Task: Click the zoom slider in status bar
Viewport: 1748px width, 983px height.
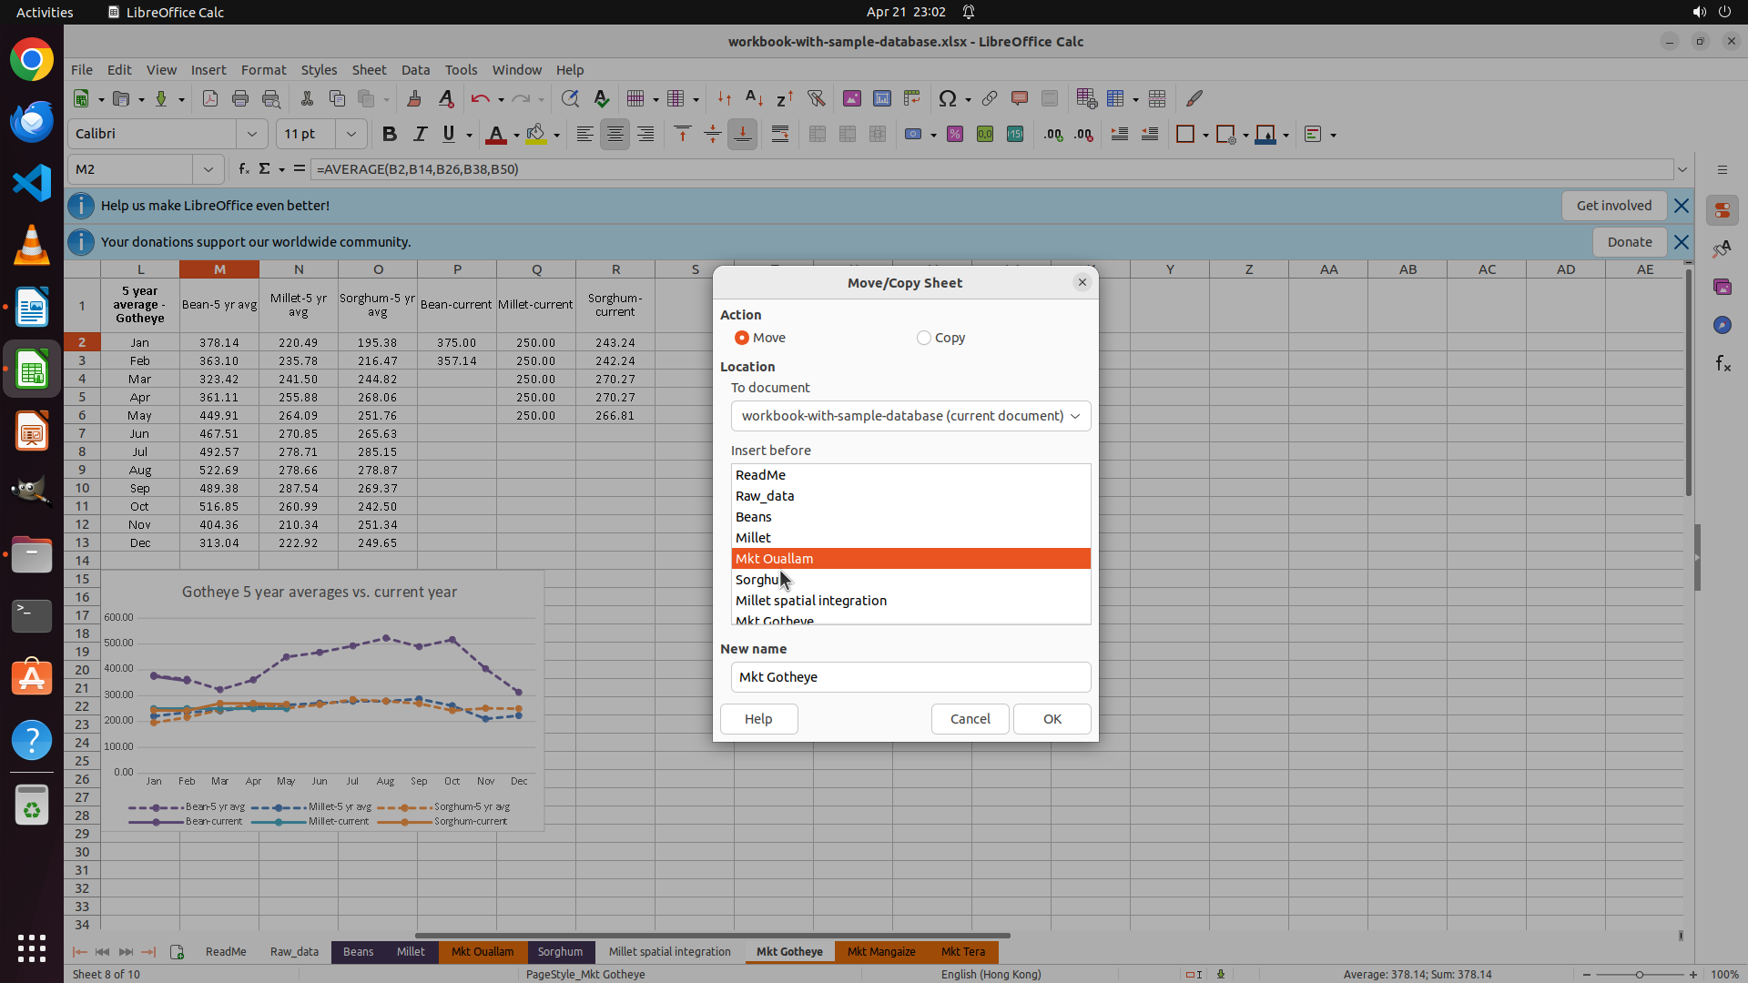Action: 1639,975
